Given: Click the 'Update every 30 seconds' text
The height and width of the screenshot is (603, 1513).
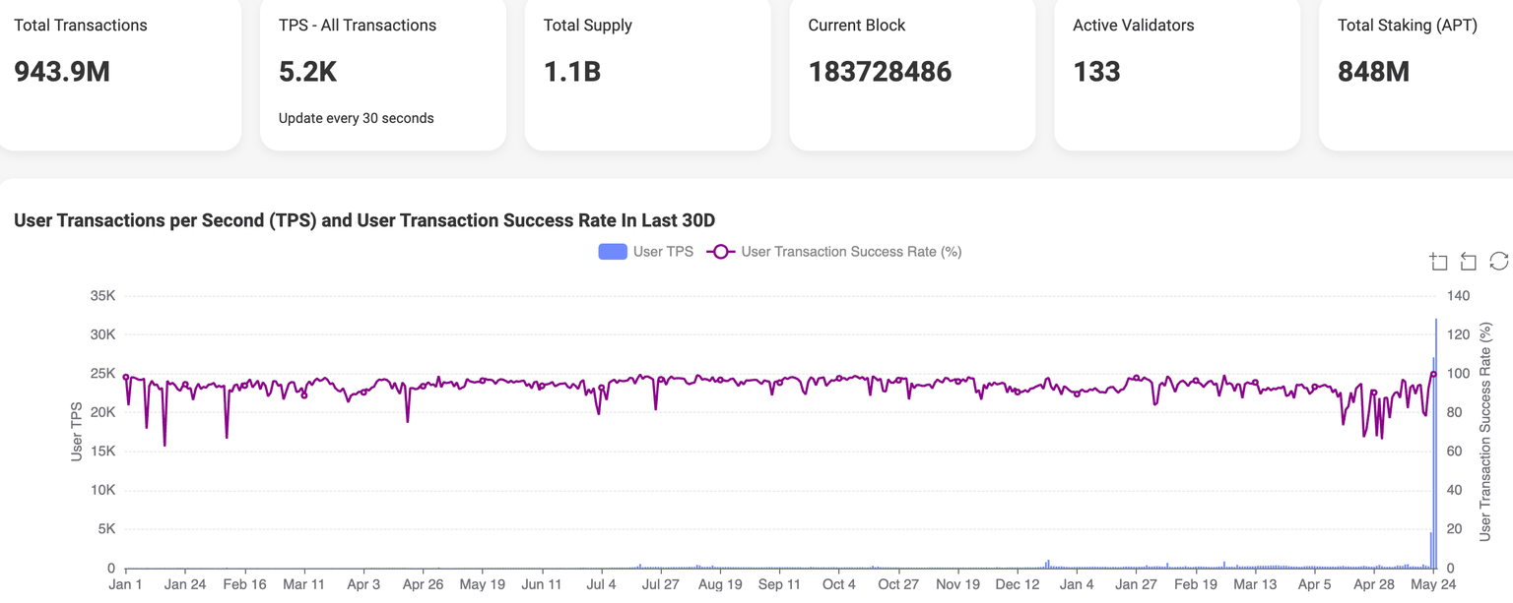Looking at the screenshot, I should coord(356,118).
